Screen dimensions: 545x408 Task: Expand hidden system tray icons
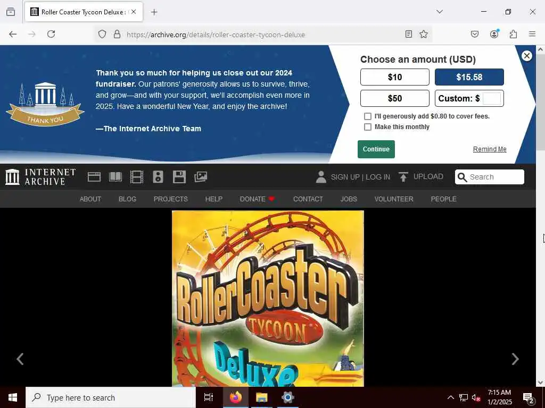pyautogui.click(x=450, y=397)
